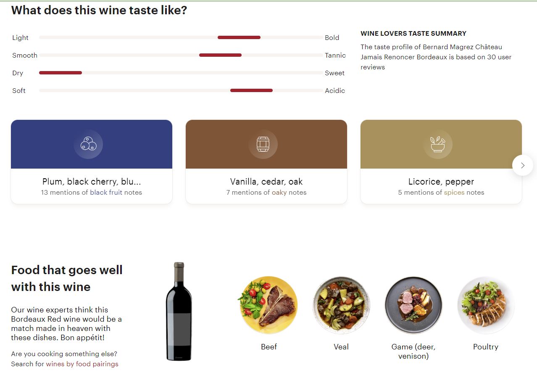This screenshot has height=378, width=537.
Task: Follow the wines by food pairings link
Action: [x=82, y=364]
